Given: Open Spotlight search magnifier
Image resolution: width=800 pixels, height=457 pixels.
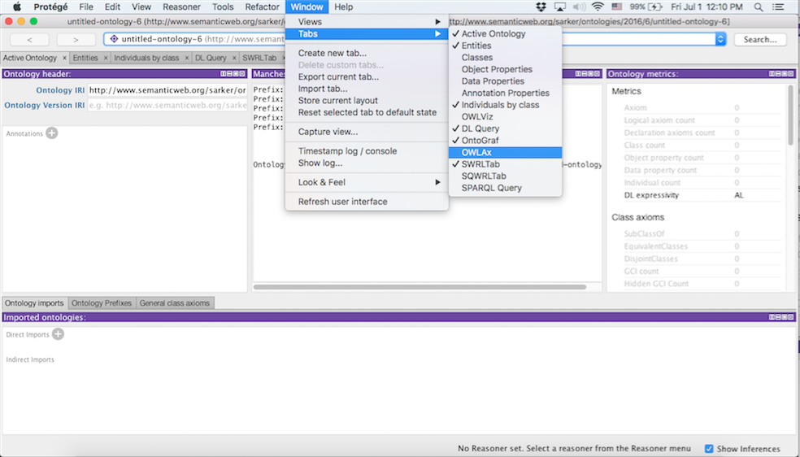Looking at the screenshot, I should [x=759, y=7].
